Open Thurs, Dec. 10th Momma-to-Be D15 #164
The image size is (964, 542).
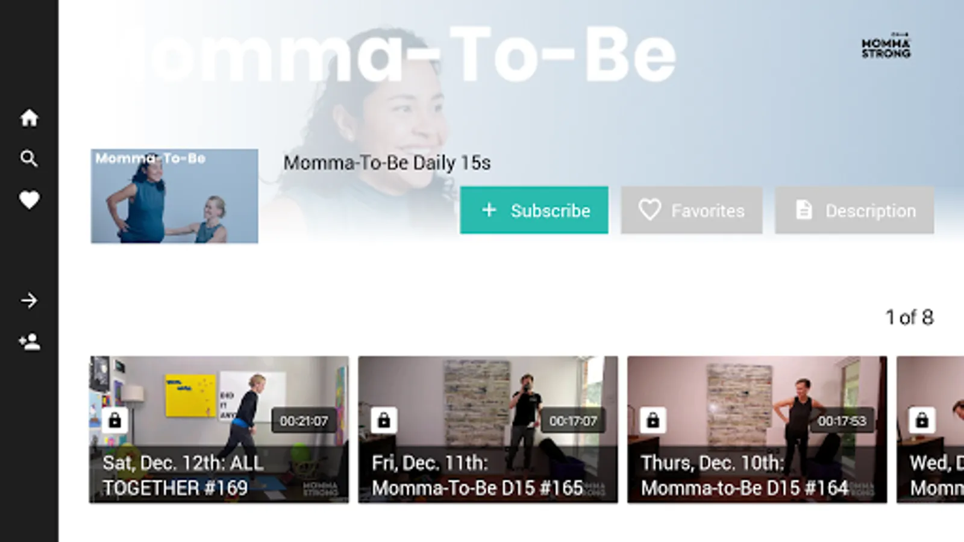[757, 429]
